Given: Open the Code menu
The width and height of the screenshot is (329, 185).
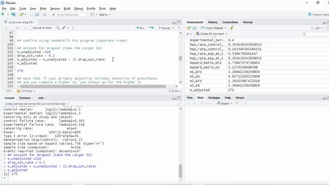Looking at the screenshot, I should 23,9.
